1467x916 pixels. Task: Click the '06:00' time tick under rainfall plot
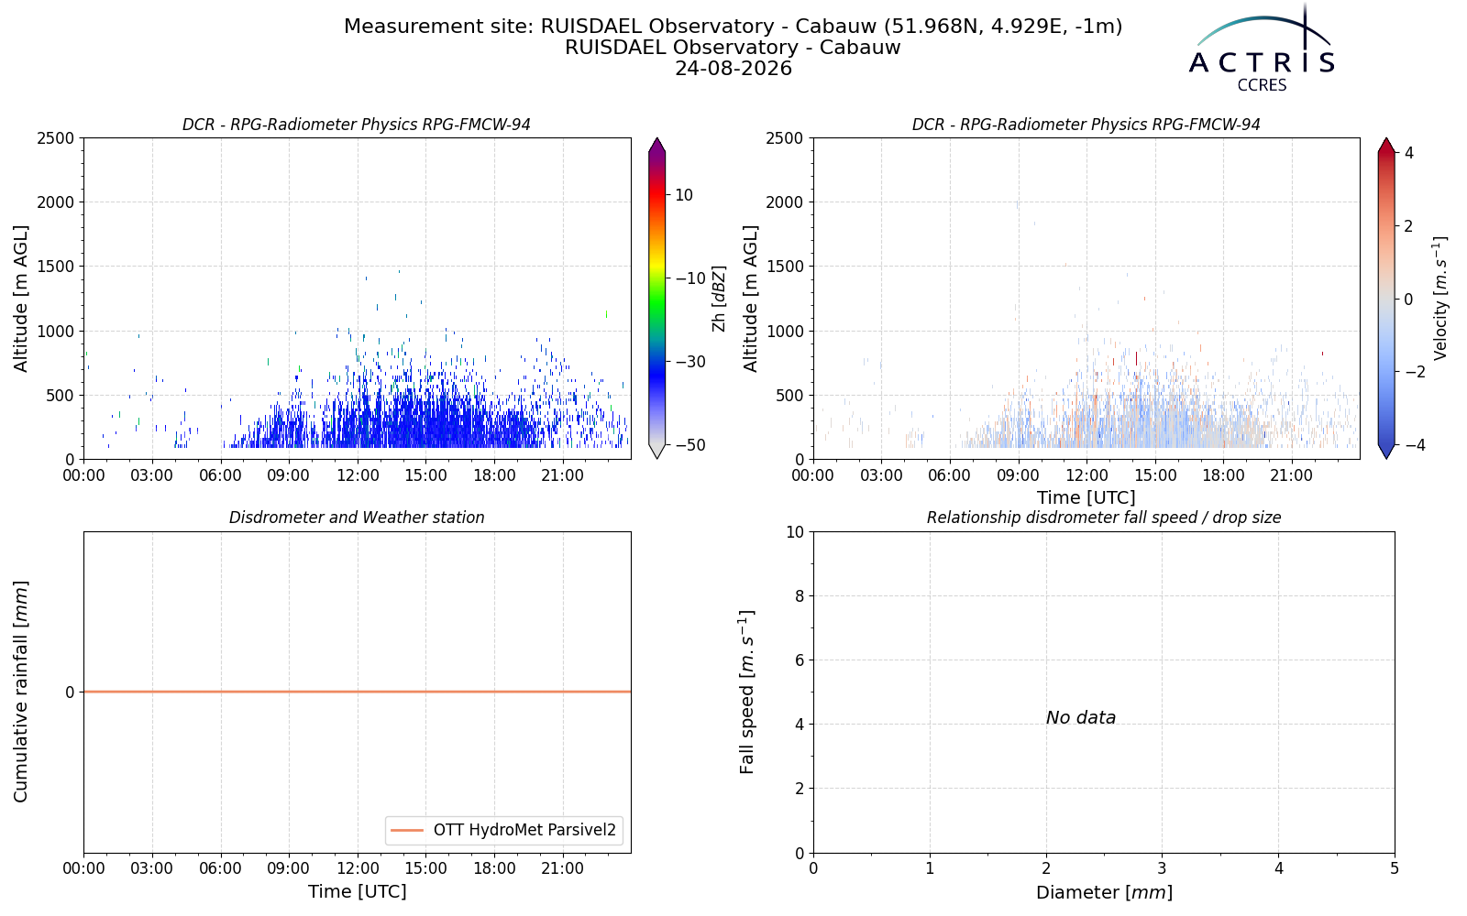220,868
